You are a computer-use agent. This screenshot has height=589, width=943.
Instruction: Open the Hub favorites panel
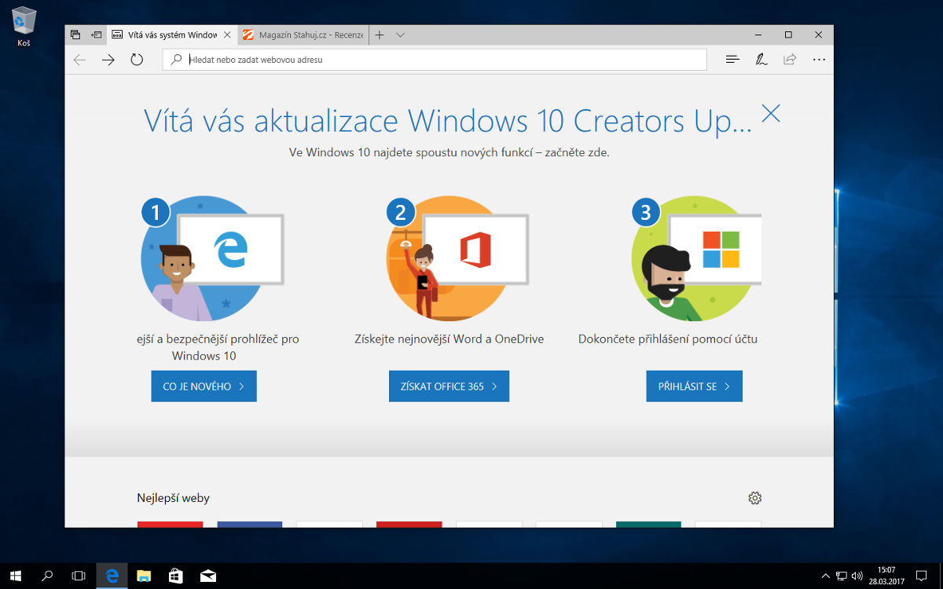coord(732,60)
